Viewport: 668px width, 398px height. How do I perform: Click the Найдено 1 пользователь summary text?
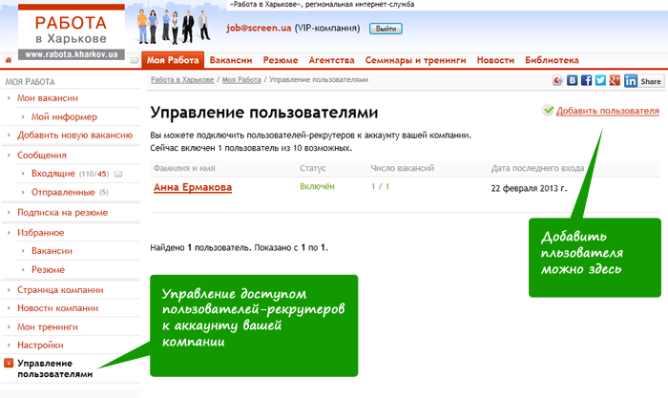click(239, 247)
